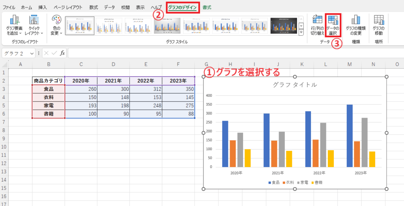Click the cell with value 275

[x=178, y=106]
